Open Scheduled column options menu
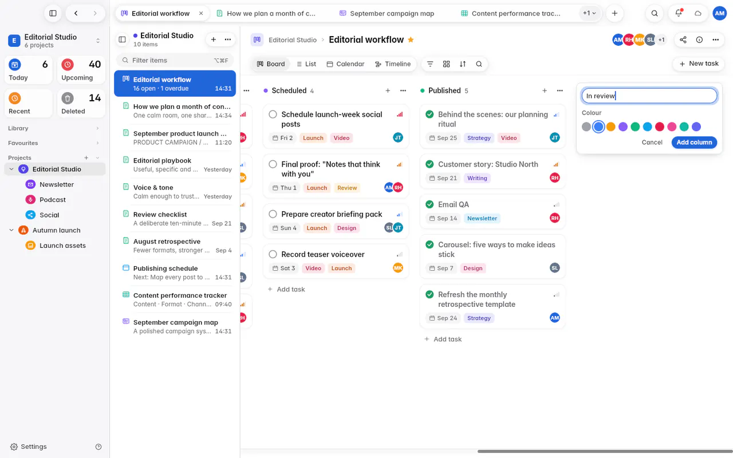Image resolution: width=733 pixels, height=458 pixels. click(x=403, y=90)
